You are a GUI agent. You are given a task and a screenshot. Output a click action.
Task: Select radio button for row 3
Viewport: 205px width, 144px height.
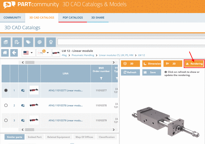6,120
